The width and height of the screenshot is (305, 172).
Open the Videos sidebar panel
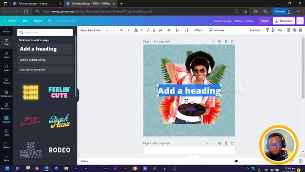point(6,81)
